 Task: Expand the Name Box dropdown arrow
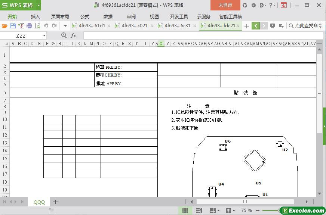pyautogui.click(x=44, y=36)
